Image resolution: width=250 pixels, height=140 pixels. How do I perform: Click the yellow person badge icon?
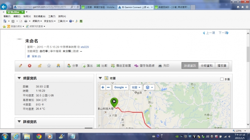click(x=58, y=65)
